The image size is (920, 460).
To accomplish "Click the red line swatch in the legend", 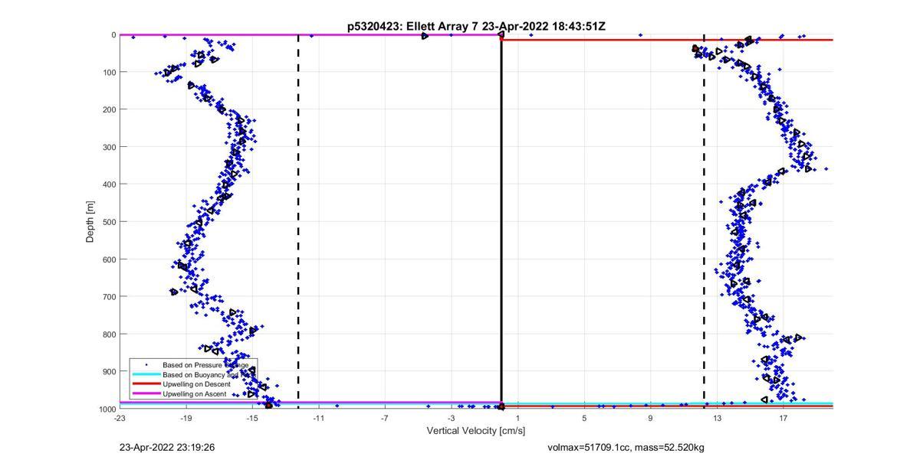I will click(146, 384).
